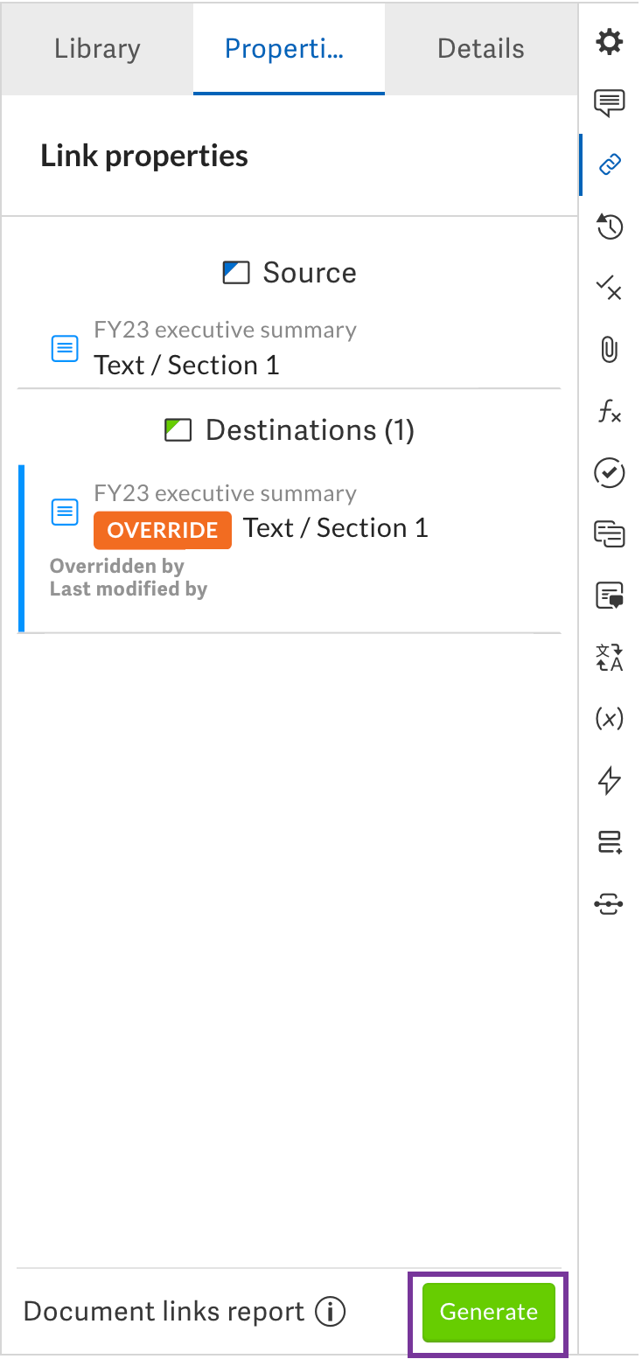Open the formula fx icon
The height and width of the screenshot is (1359, 642).
(610, 412)
